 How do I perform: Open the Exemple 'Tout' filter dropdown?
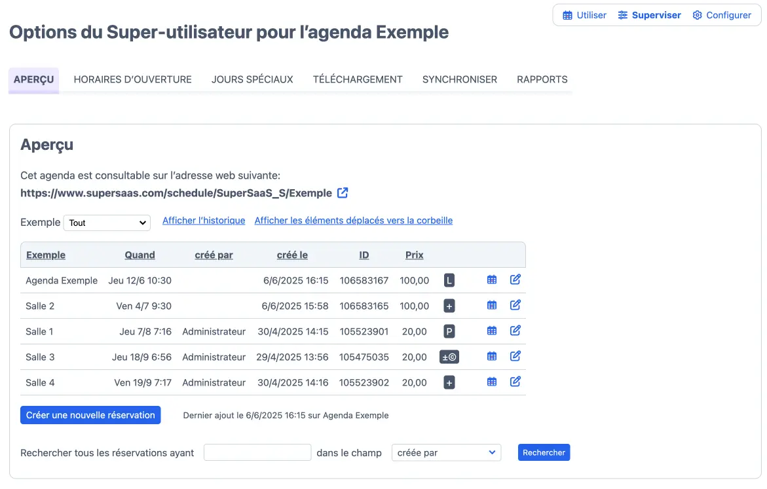(107, 223)
